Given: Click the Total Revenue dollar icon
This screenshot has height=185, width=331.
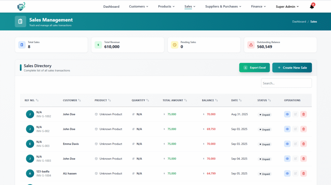Looking at the screenshot, I should (x=98, y=45).
